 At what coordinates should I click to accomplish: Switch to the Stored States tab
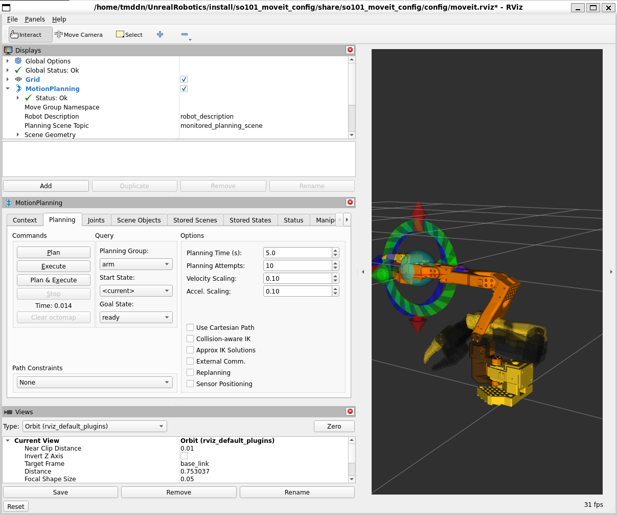pyautogui.click(x=250, y=220)
